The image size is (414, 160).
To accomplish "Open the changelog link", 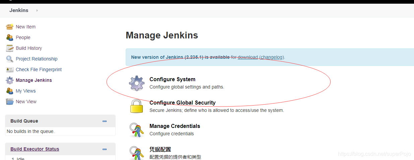I will click(x=272, y=57).
